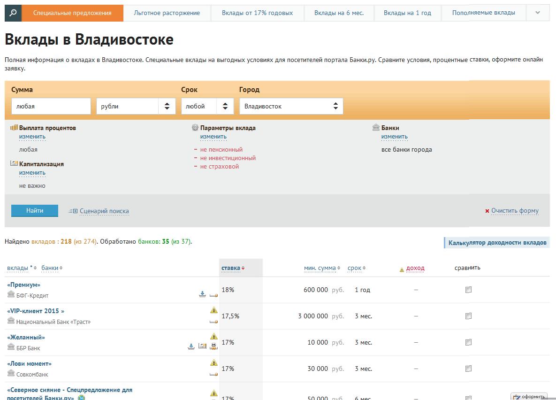Screen dimensions: 556x400
Task: Open the Сценарий поиска link
Action: (104, 211)
